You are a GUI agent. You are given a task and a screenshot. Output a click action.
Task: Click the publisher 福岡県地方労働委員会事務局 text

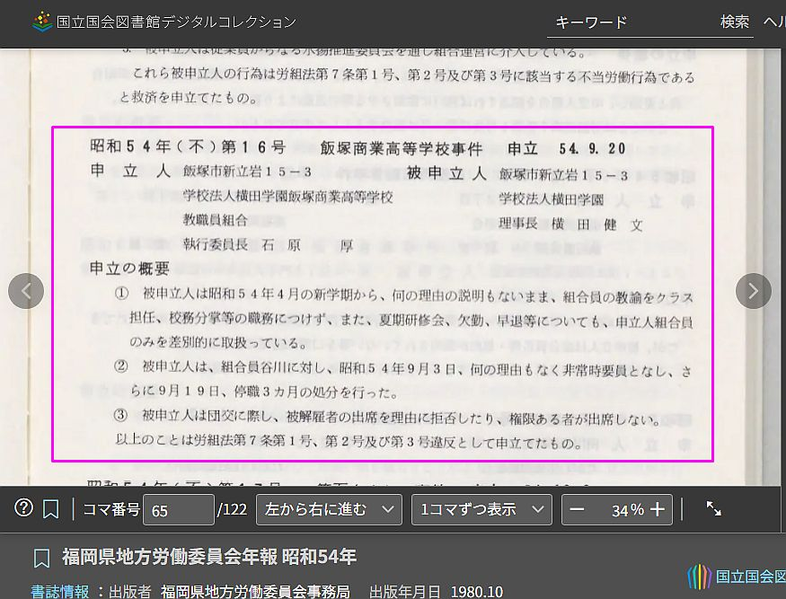(255, 592)
